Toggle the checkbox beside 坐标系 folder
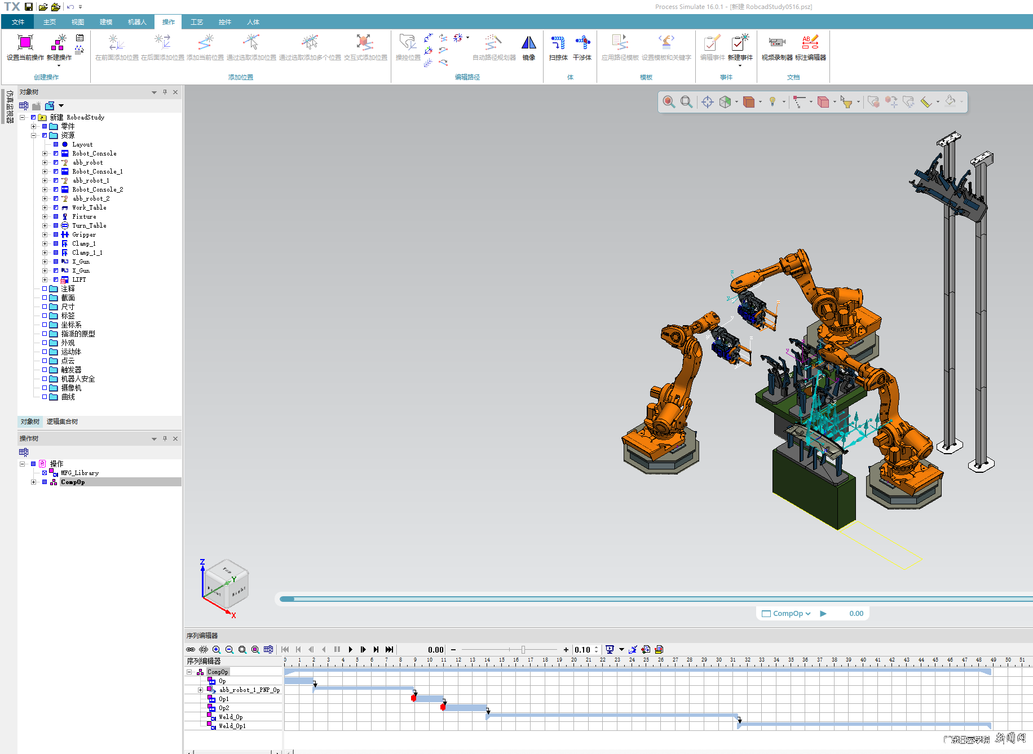 (45, 325)
